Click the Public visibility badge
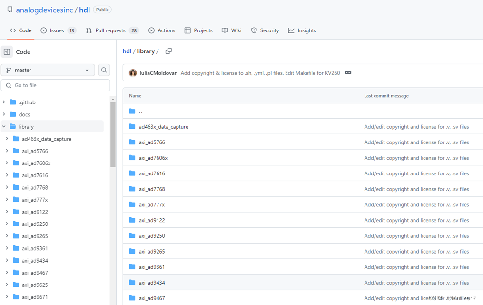Screen dimensions: 483x305 (x=102, y=10)
